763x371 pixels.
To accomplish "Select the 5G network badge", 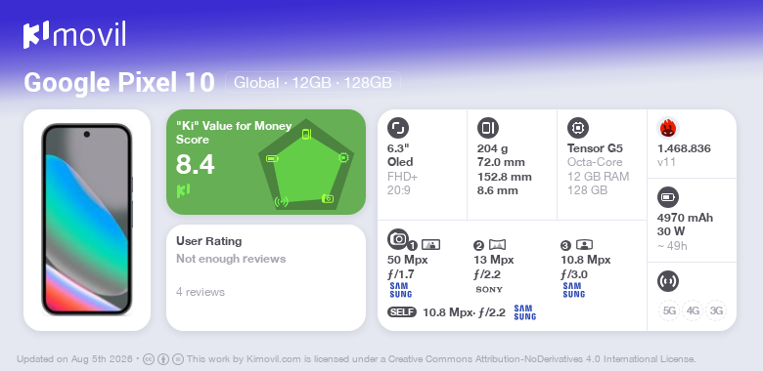I will click(669, 310).
